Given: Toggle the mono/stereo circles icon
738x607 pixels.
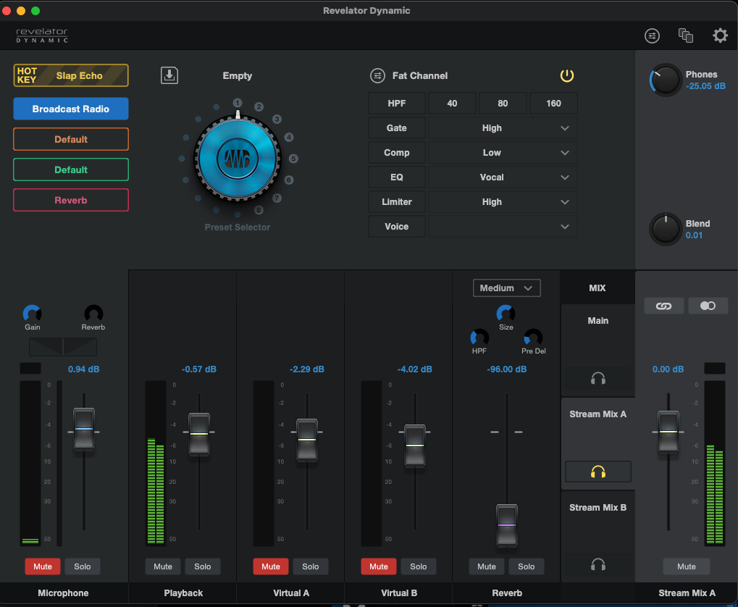Looking at the screenshot, I should [708, 306].
